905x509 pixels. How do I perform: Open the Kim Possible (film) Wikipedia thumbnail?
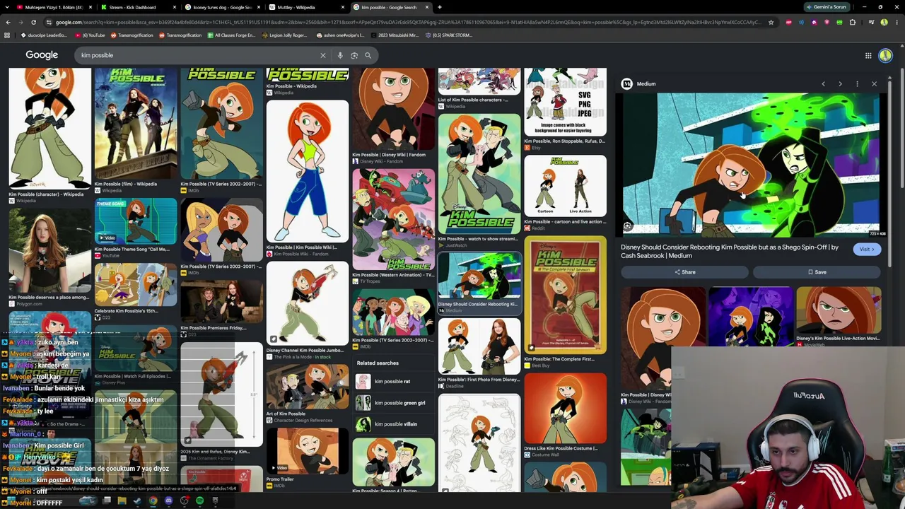136,124
